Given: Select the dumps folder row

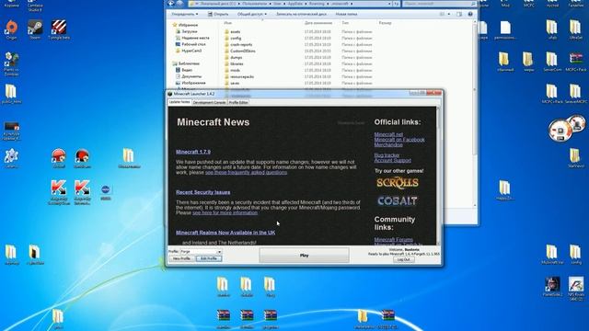Looking at the screenshot, I should click(x=298, y=57).
